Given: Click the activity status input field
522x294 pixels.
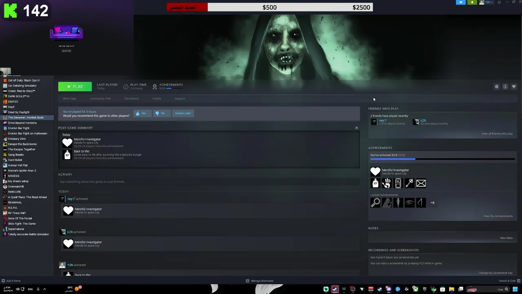Looking at the screenshot, I should point(208,182).
